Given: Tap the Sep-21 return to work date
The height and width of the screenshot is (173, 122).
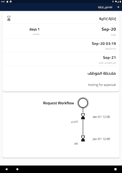Looking at the screenshot, I should (x=109, y=57).
